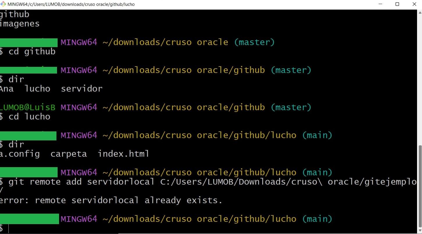Click 'carpeta' in the directory listing

[x=69, y=154]
